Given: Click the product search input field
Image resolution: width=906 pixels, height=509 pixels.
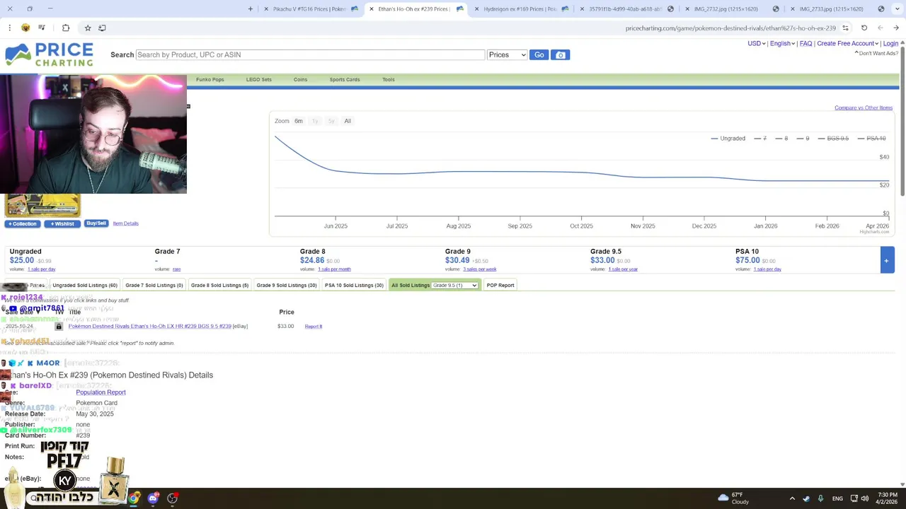Looking at the screenshot, I should click(x=310, y=54).
